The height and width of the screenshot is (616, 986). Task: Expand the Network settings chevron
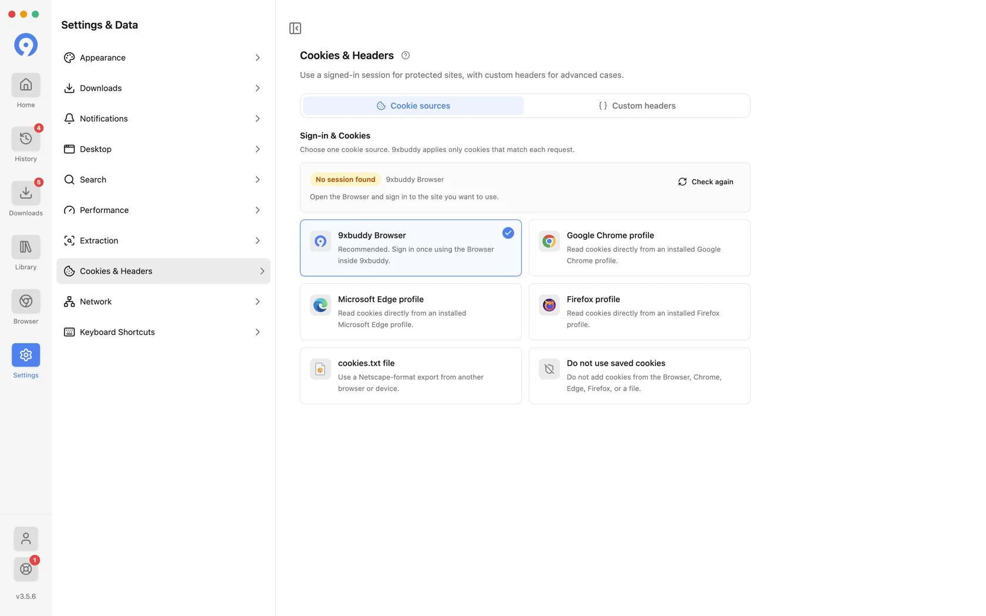click(258, 302)
